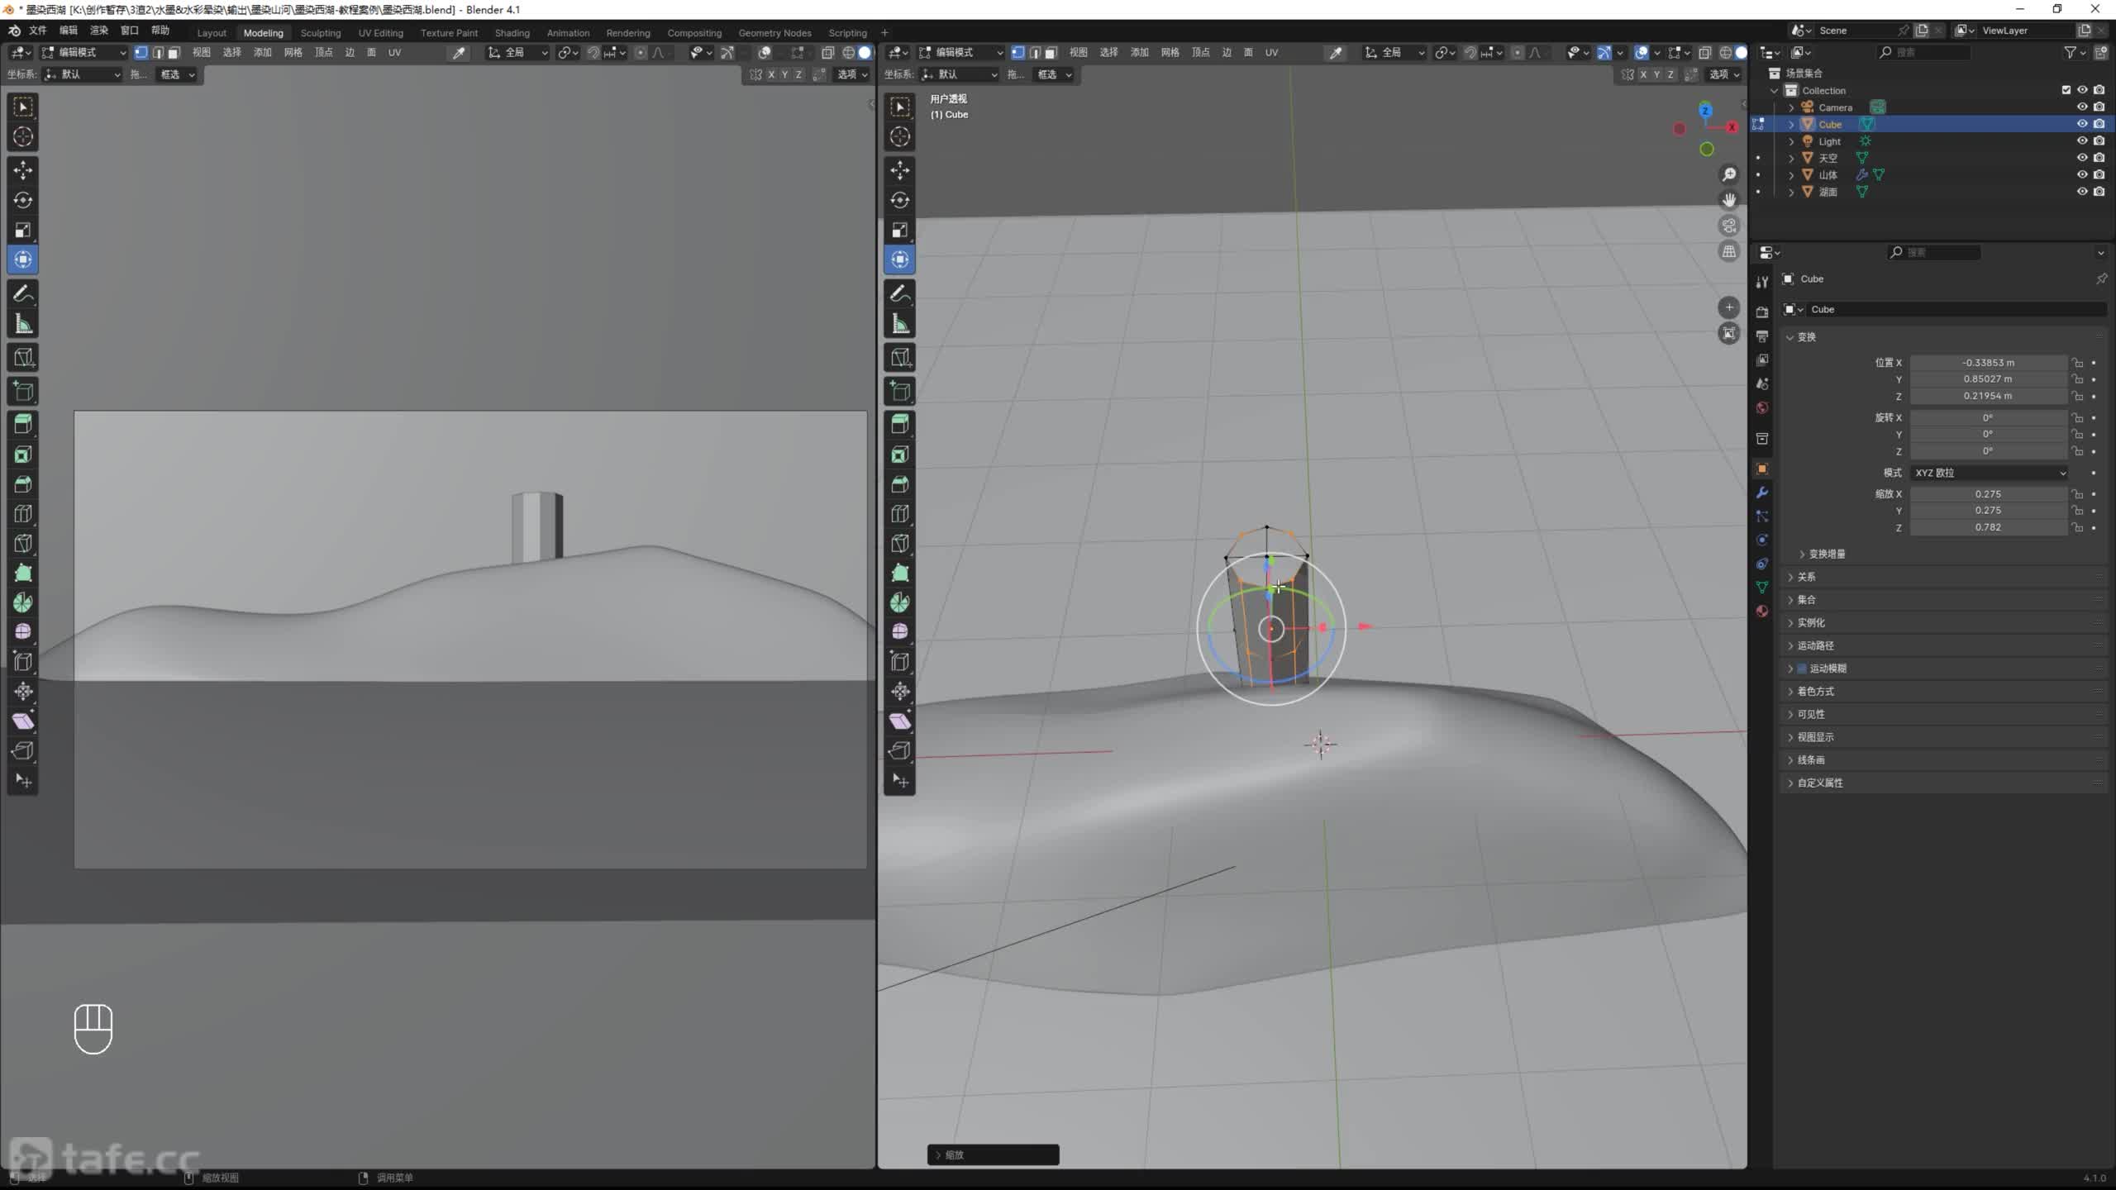Select the Annotate pencil tool in left toolbar

tap(23, 293)
